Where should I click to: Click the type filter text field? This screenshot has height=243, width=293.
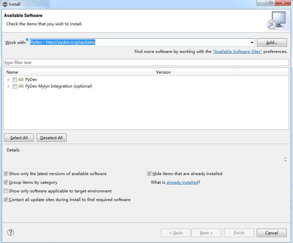tap(146, 62)
